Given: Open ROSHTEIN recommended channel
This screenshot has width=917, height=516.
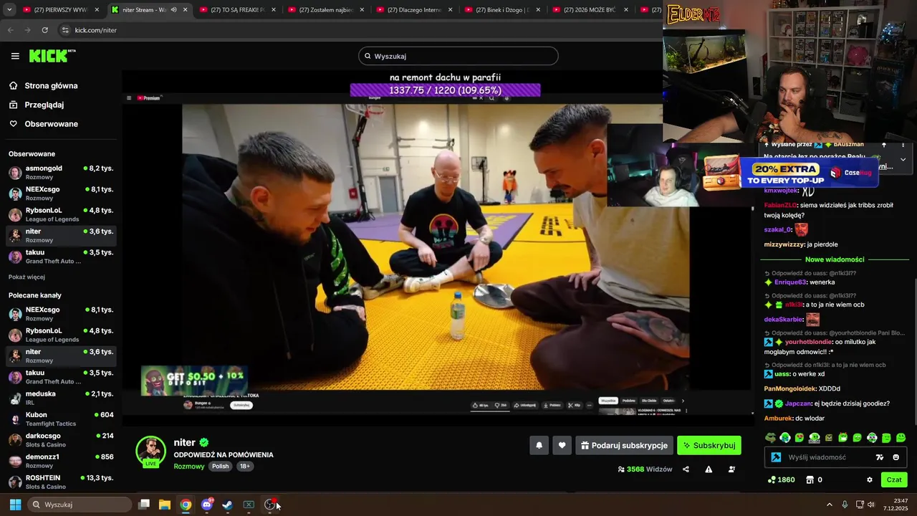Looking at the screenshot, I should pos(61,482).
